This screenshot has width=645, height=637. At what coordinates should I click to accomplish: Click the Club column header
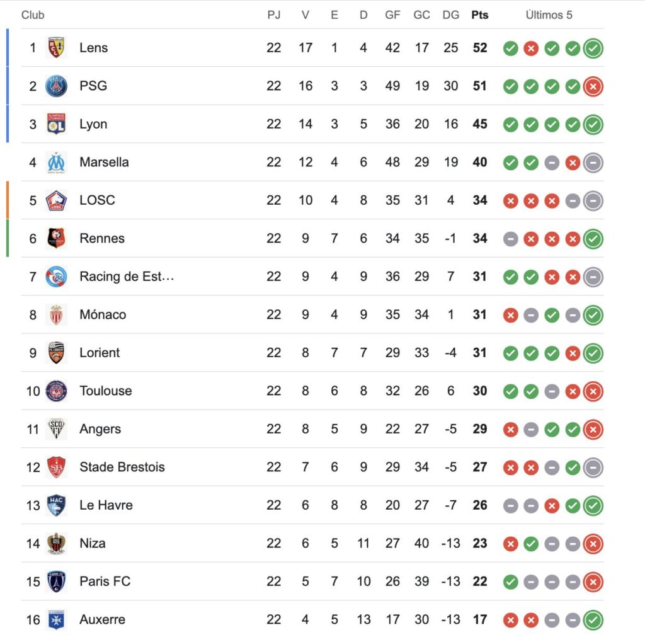point(33,15)
